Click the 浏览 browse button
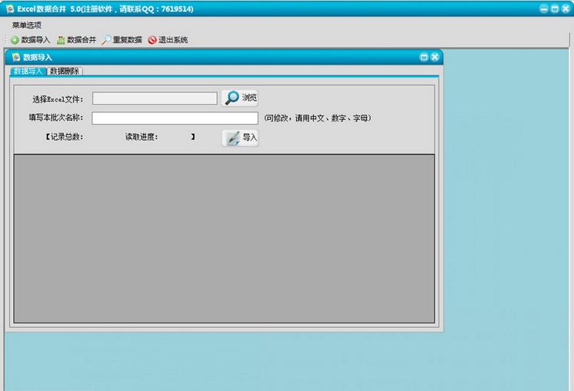The height and width of the screenshot is (391, 574). (240, 98)
